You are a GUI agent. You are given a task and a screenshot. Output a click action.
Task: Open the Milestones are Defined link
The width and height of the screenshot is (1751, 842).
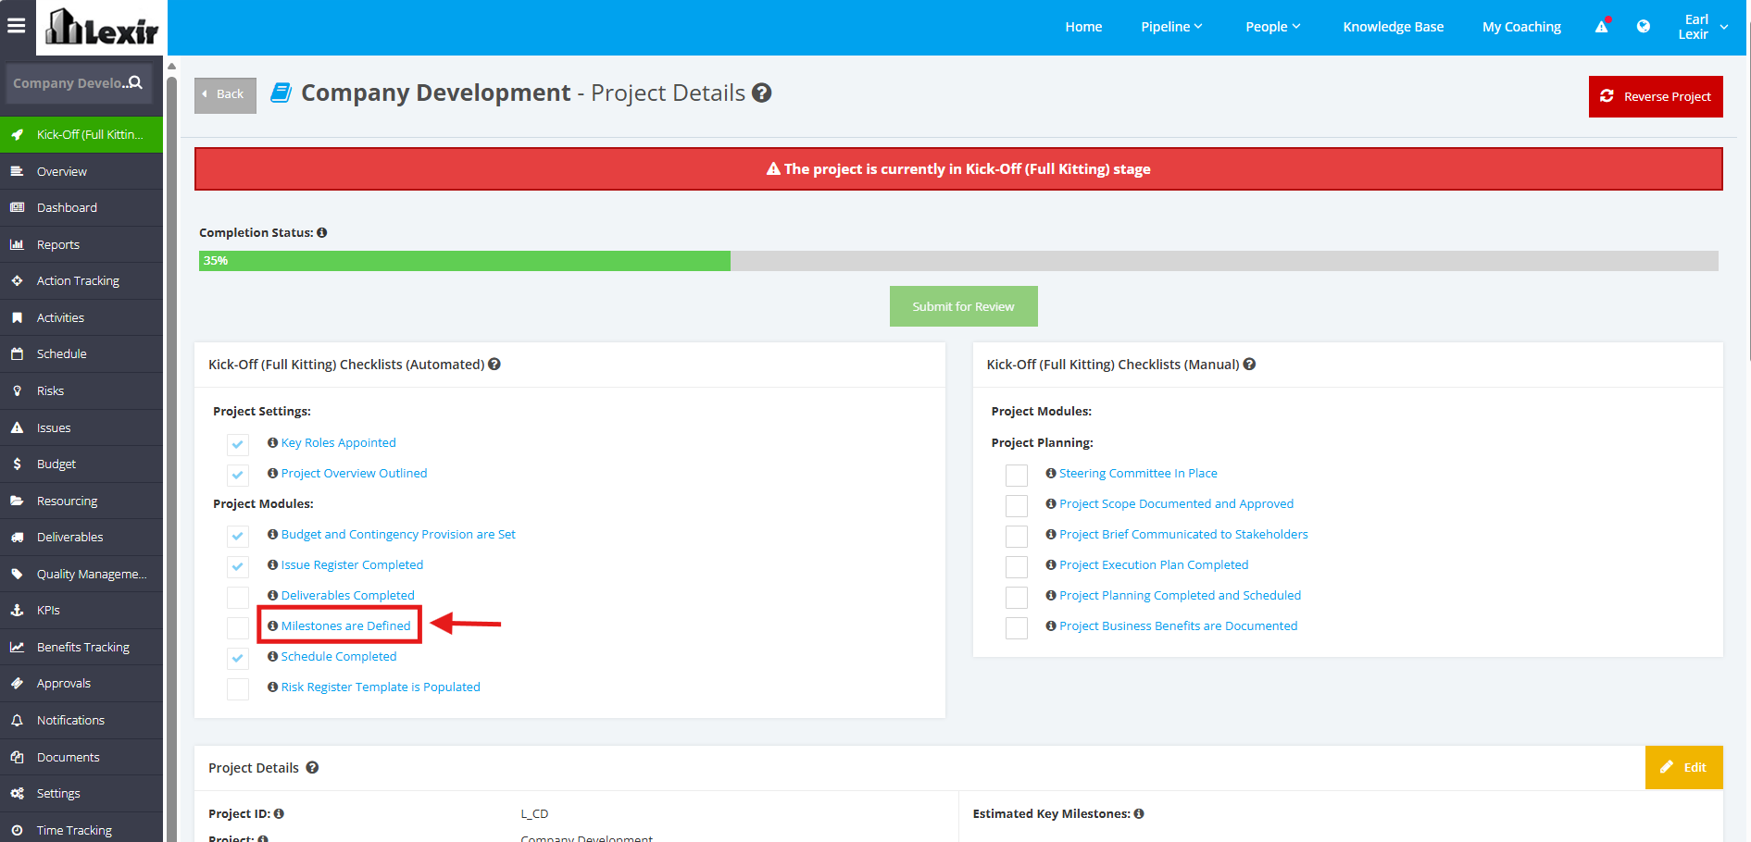[345, 625]
